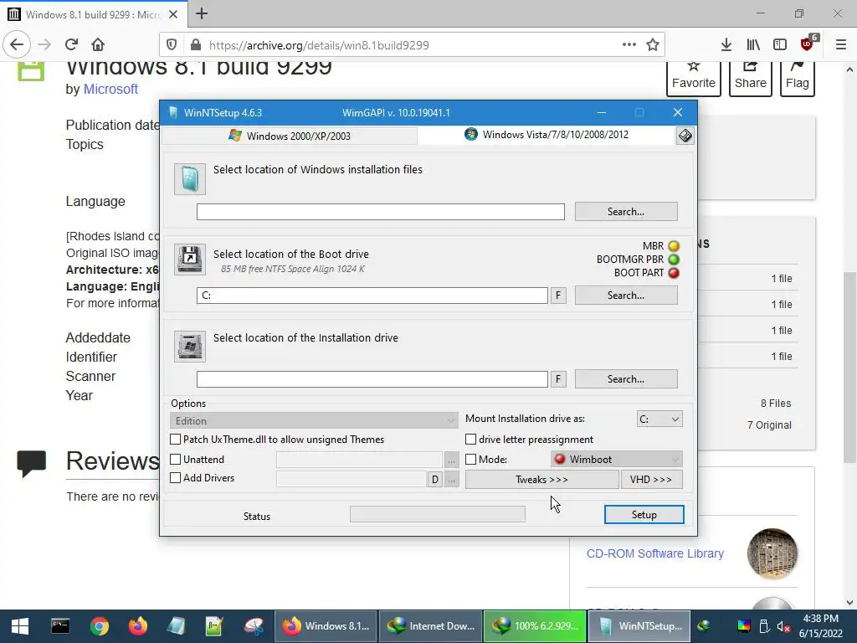Open Mount Installation drive letter dropdown
857x643 pixels.
pyautogui.click(x=659, y=419)
